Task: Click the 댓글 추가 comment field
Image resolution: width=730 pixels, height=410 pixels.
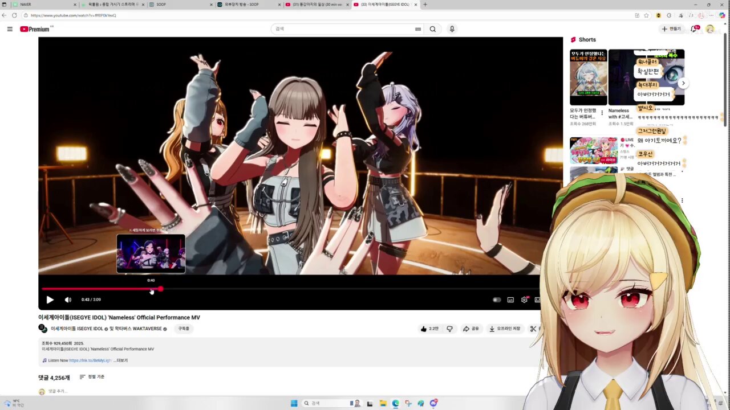Action: coord(58,391)
